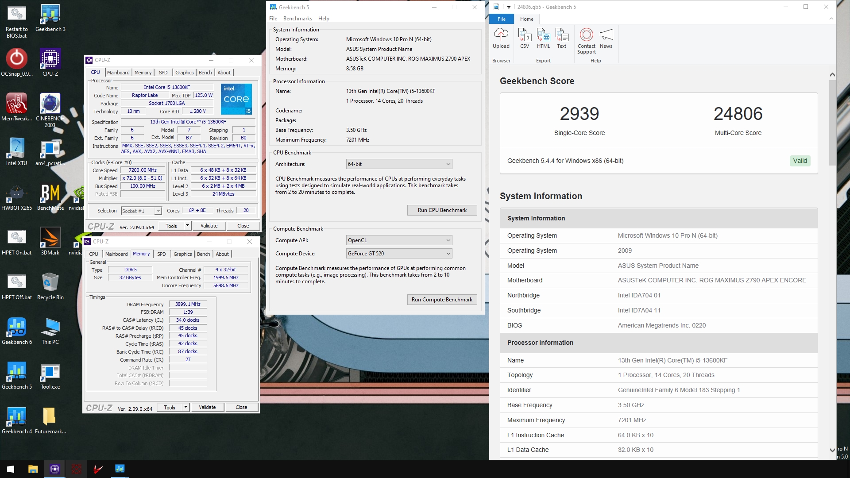The image size is (850, 478).
Task: Select the am4_pcrati desktop icon
Action: [50, 152]
